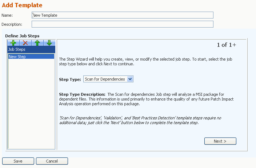The image size is (256, 168).
Task: Save the new template
Action: (x=18, y=161)
